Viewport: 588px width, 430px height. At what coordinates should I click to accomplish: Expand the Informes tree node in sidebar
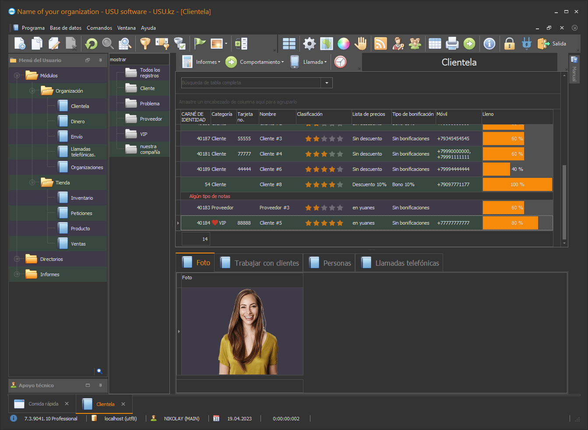[17, 274]
